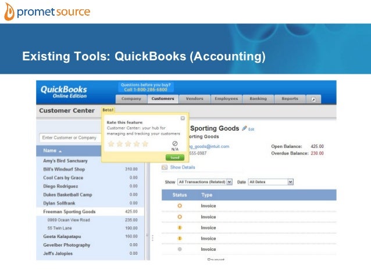Open the Banking tab
Screen dimensions: 371x278
click(x=258, y=99)
